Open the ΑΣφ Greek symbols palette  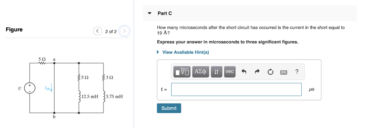(201, 71)
